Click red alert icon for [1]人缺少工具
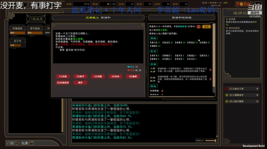This screenshot has width=267, height=149. pyautogui.click(x=227, y=89)
